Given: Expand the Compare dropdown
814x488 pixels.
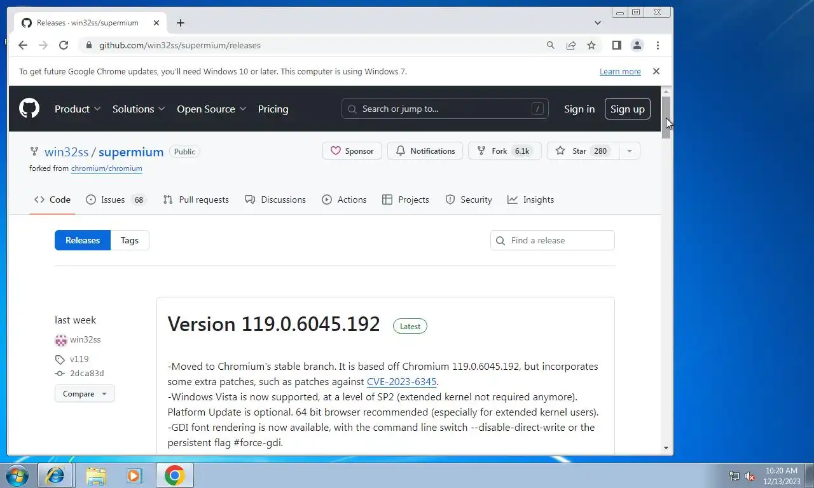Looking at the screenshot, I should coord(85,394).
